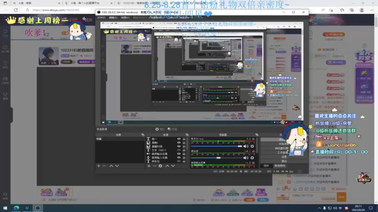The image size is (378, 212).
Task: Click orange 发送 send button in Douyu chat
Action: [x=341, y=197]
